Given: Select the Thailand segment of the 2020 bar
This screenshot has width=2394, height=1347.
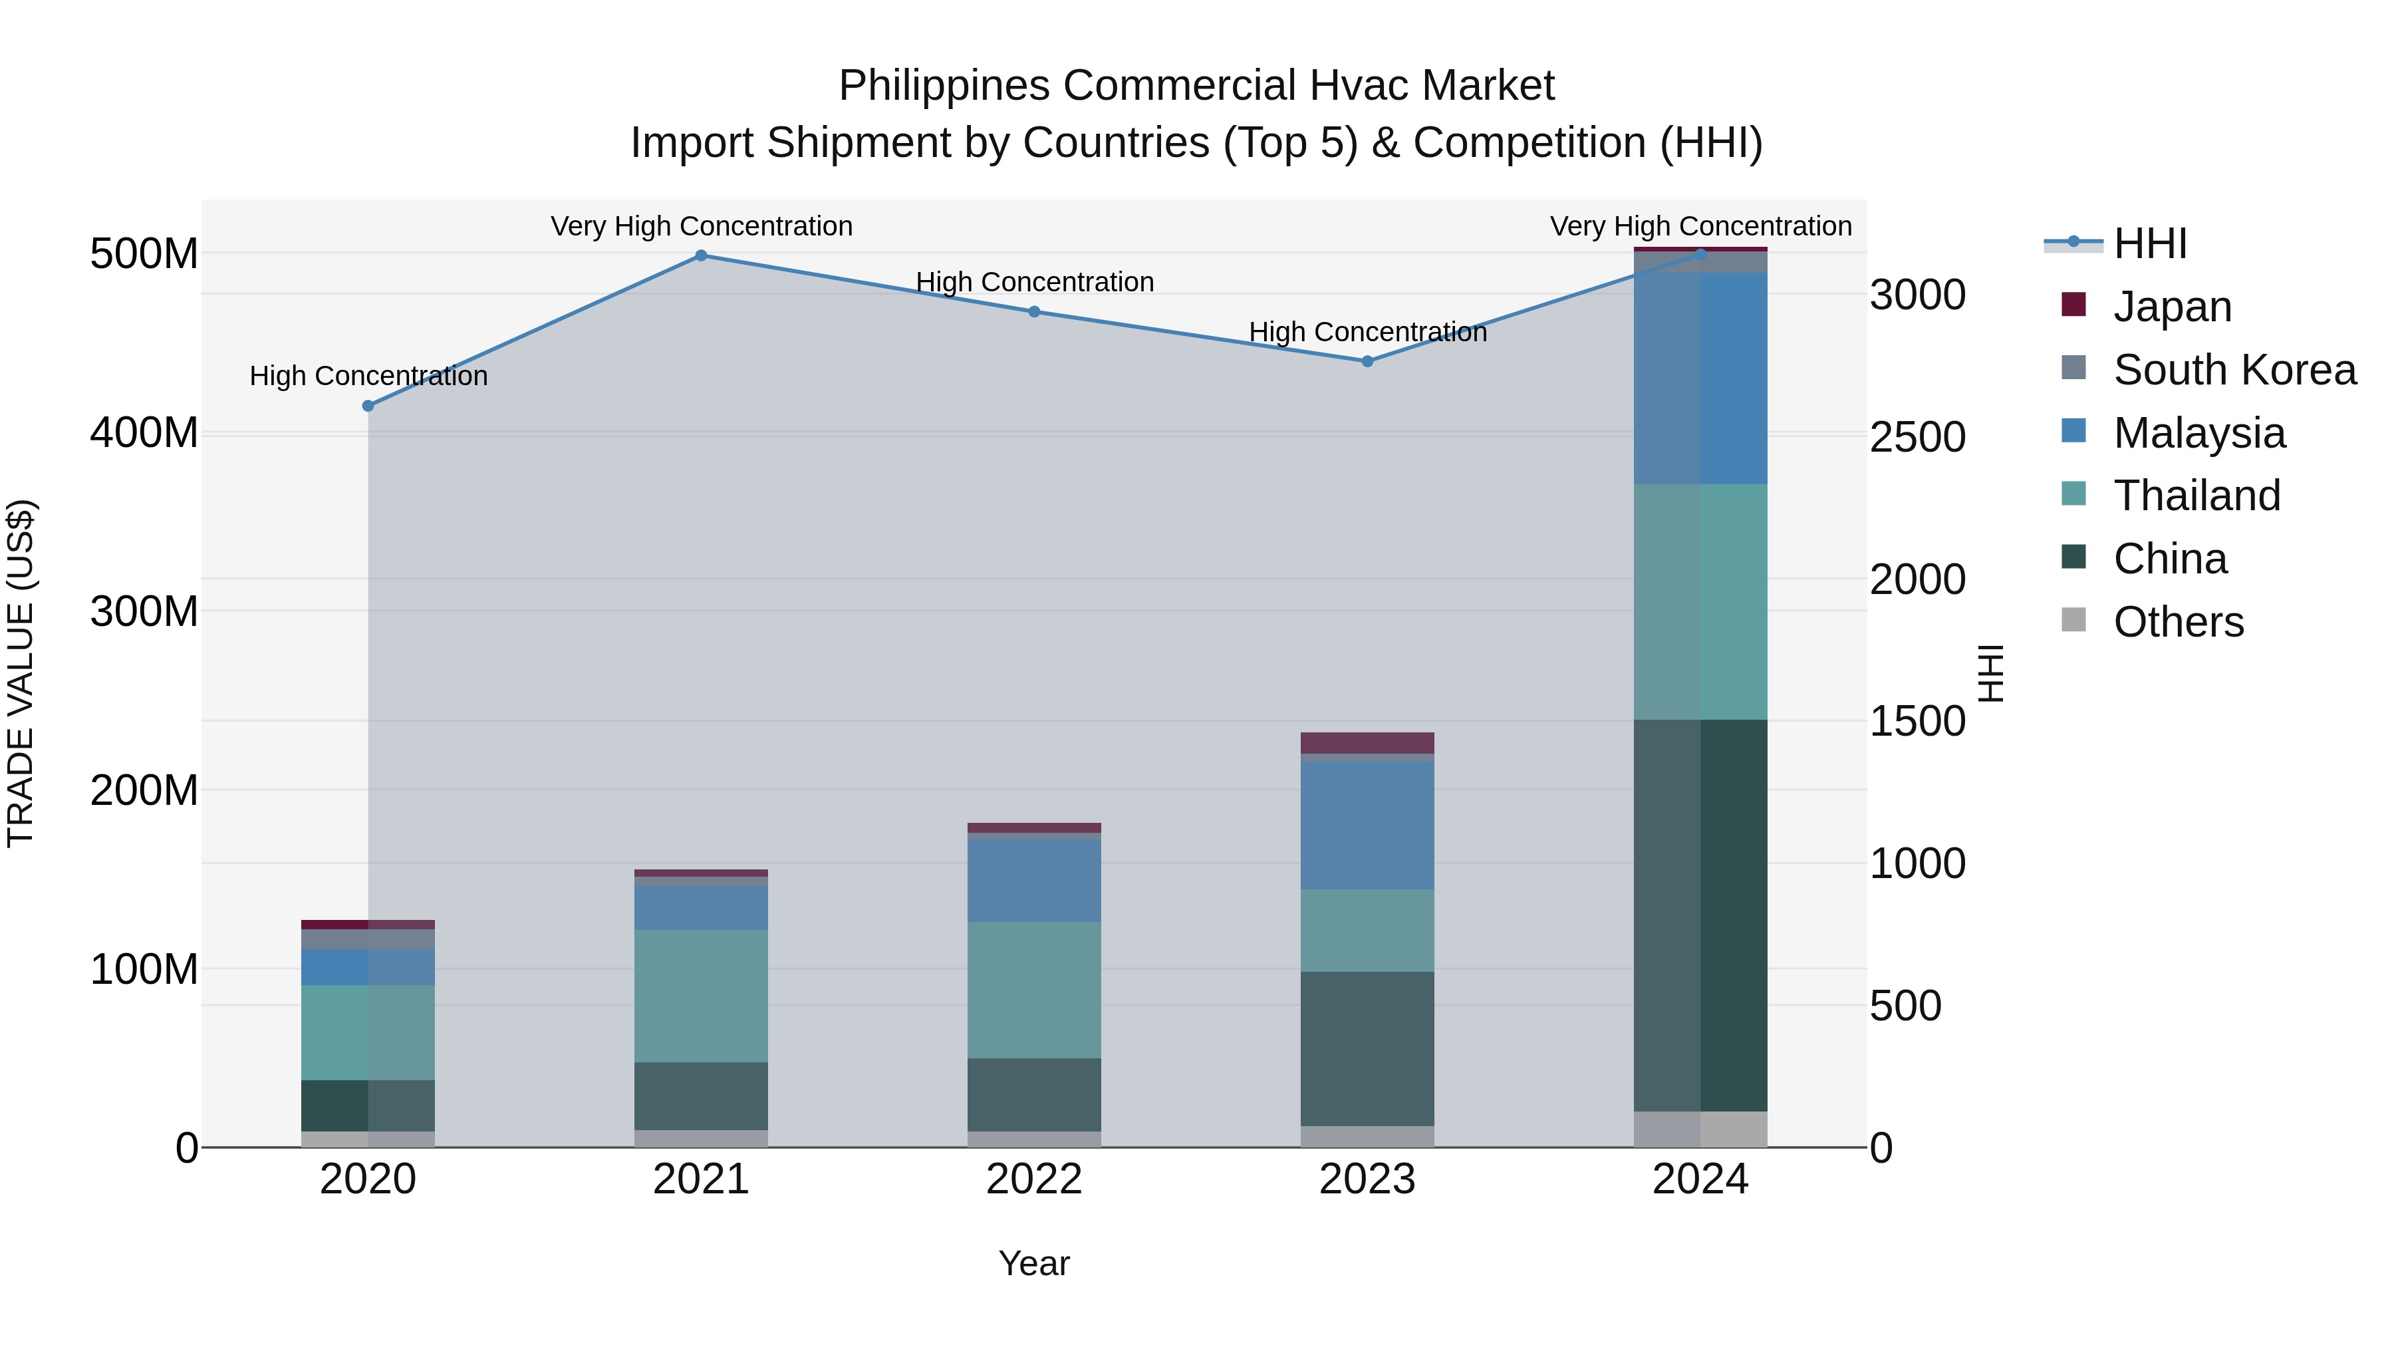Looking at the screenshot, I should pyautogui.click(x=368, y=1033).
